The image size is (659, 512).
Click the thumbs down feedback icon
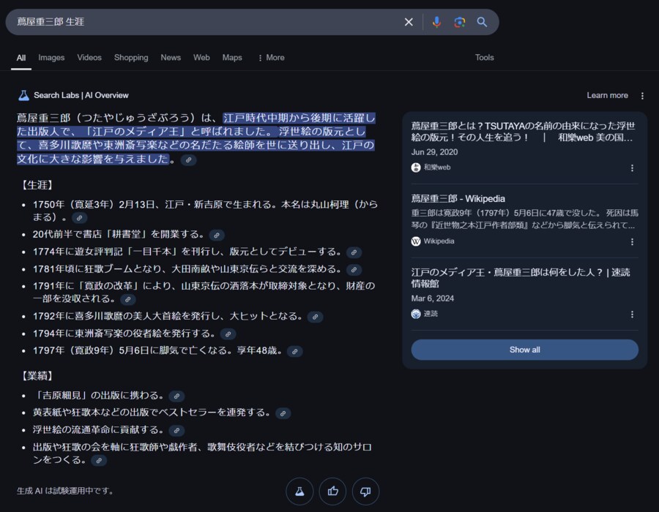pyautogui.click(x=365, y=492)
